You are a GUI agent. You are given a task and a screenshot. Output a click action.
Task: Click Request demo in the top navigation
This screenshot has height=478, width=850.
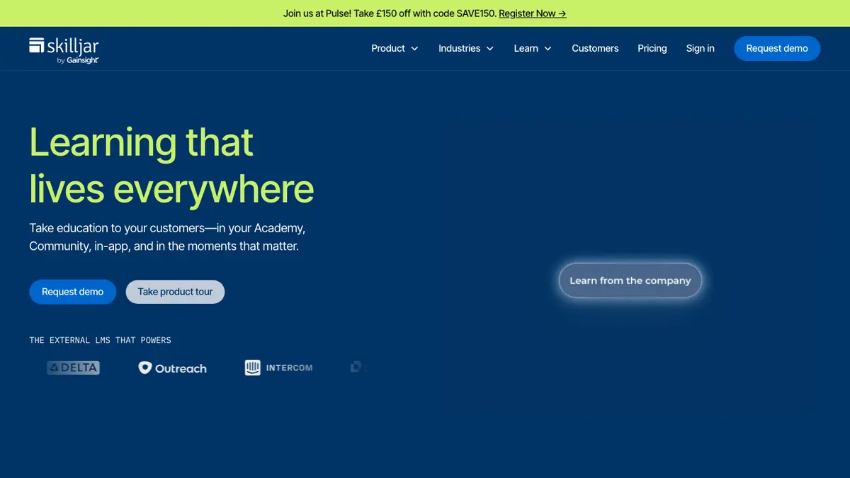pos(777,48)
